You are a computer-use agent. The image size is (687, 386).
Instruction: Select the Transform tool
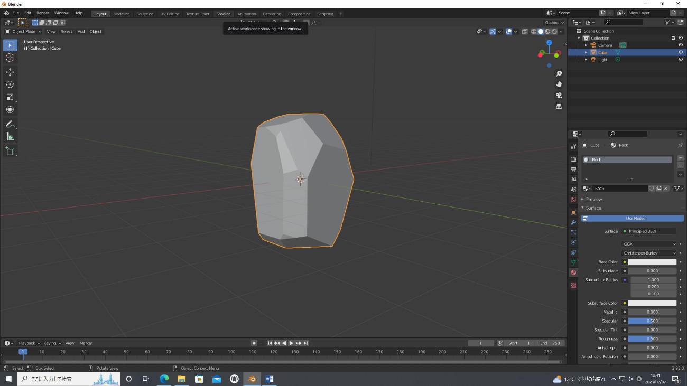10,110
